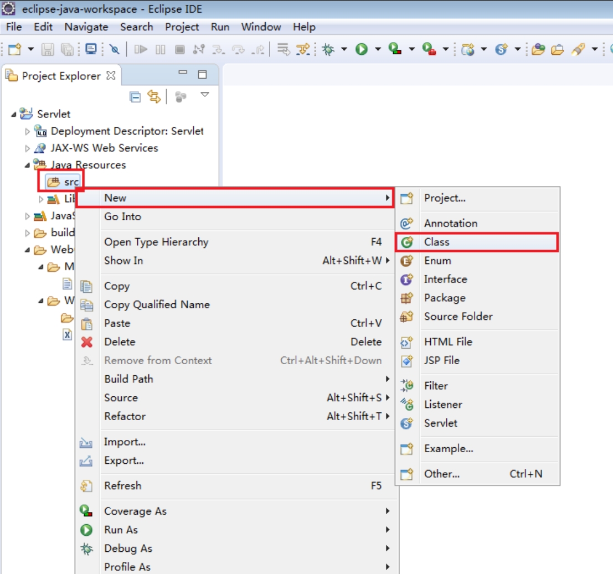Select JAX-WS Web Services tree item
Viewport: 613px width, 574px height.
96,148
